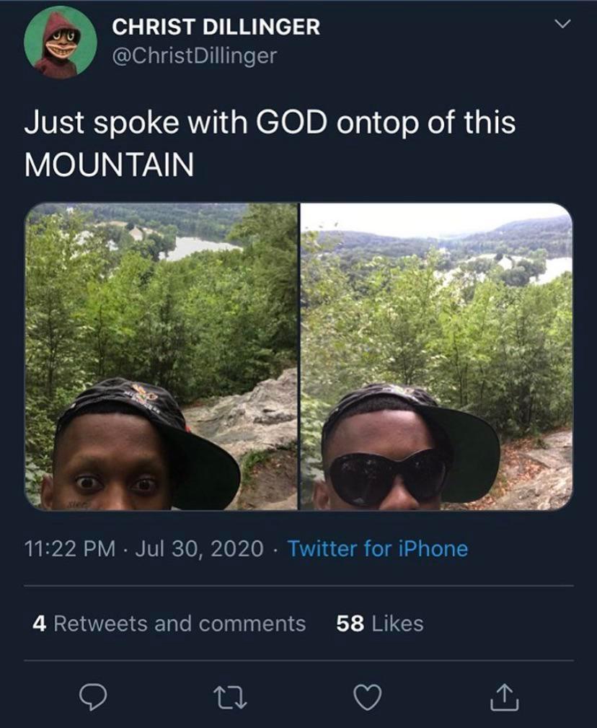Viewport: 597px width, 728px height.
Task: Click the CHRIST DILLINGER display name
Action: (216, 27)
